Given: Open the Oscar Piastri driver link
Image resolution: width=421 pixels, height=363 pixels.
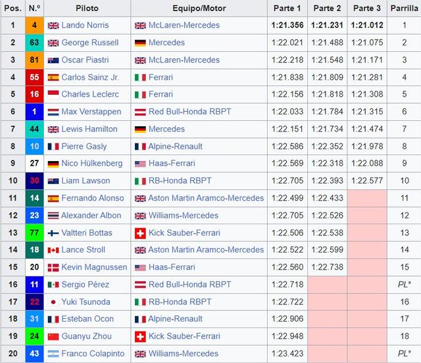Looking at the screenshot, I should [x=85, y=60].
